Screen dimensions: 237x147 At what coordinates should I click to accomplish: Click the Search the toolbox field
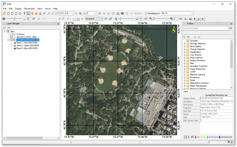tap(205, 28)
